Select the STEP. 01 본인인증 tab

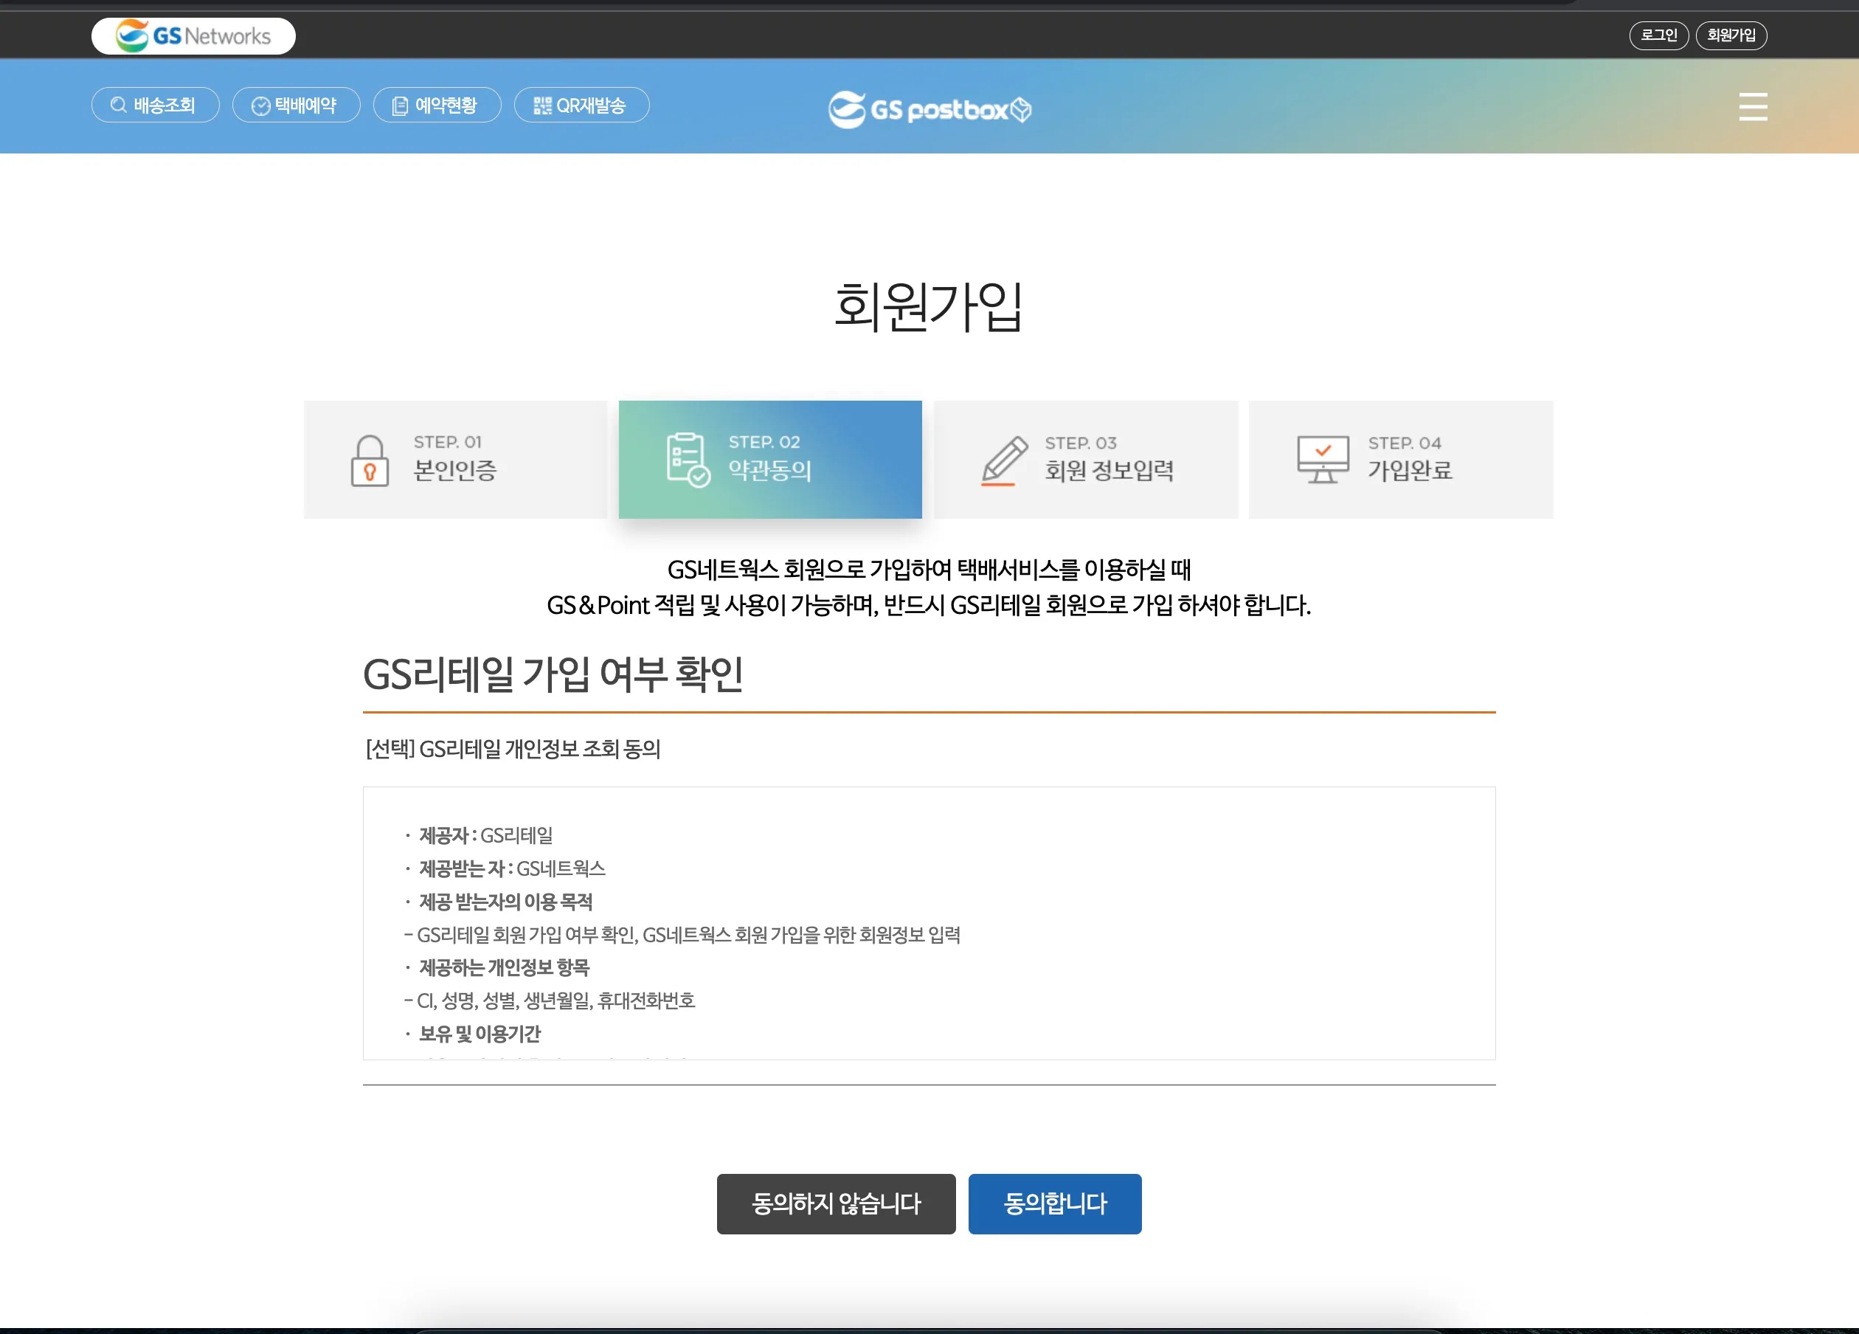click(x=455, y=459)
